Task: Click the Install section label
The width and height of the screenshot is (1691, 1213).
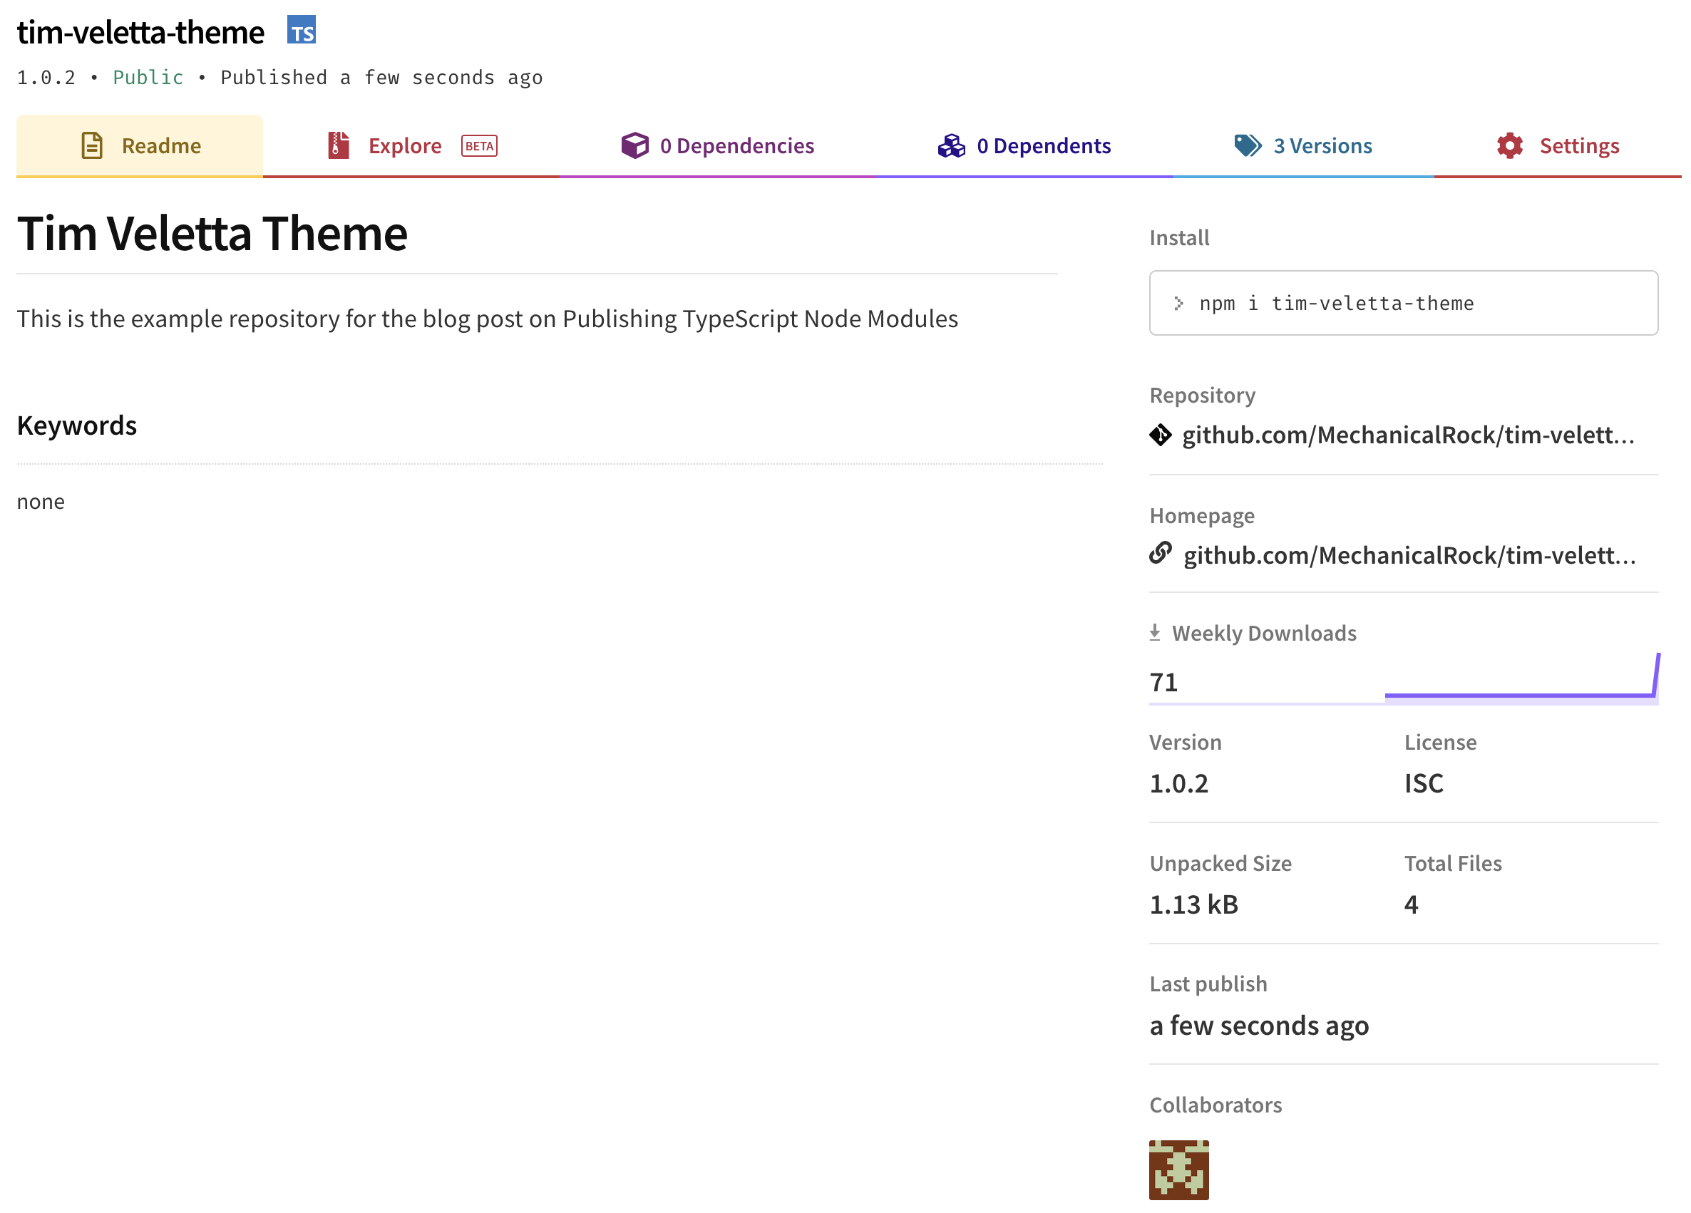Action: coord(1180,238)
